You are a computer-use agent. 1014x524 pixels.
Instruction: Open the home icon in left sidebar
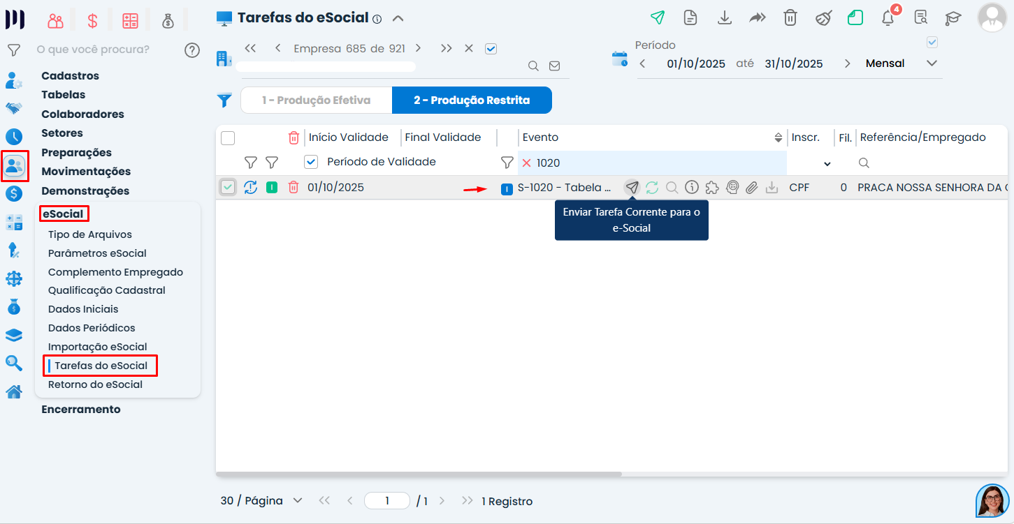pos(14,391)
